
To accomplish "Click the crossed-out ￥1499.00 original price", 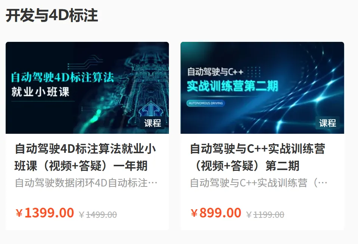I will [98, 214].
